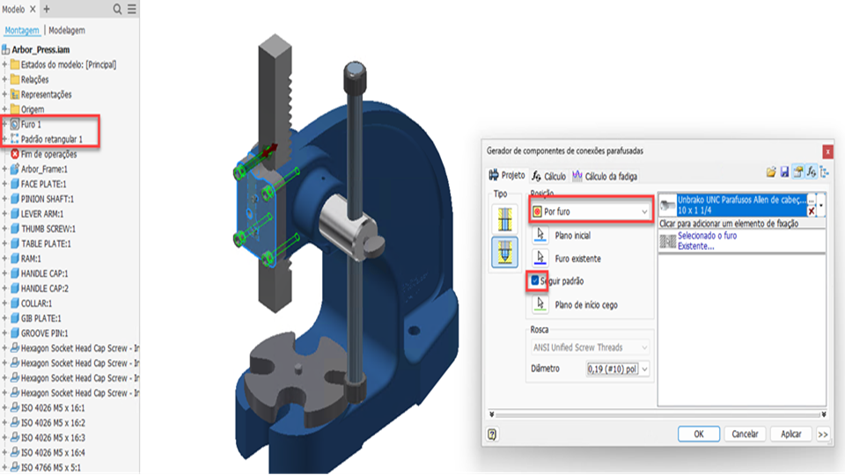Open the help icon in the dialog

tap(492, 434)
